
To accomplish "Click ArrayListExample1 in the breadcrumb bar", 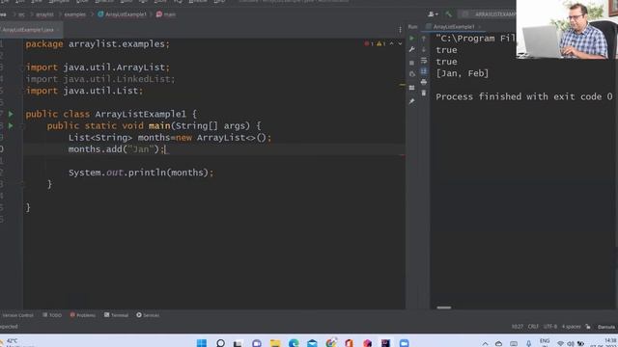I will [123, 14].
